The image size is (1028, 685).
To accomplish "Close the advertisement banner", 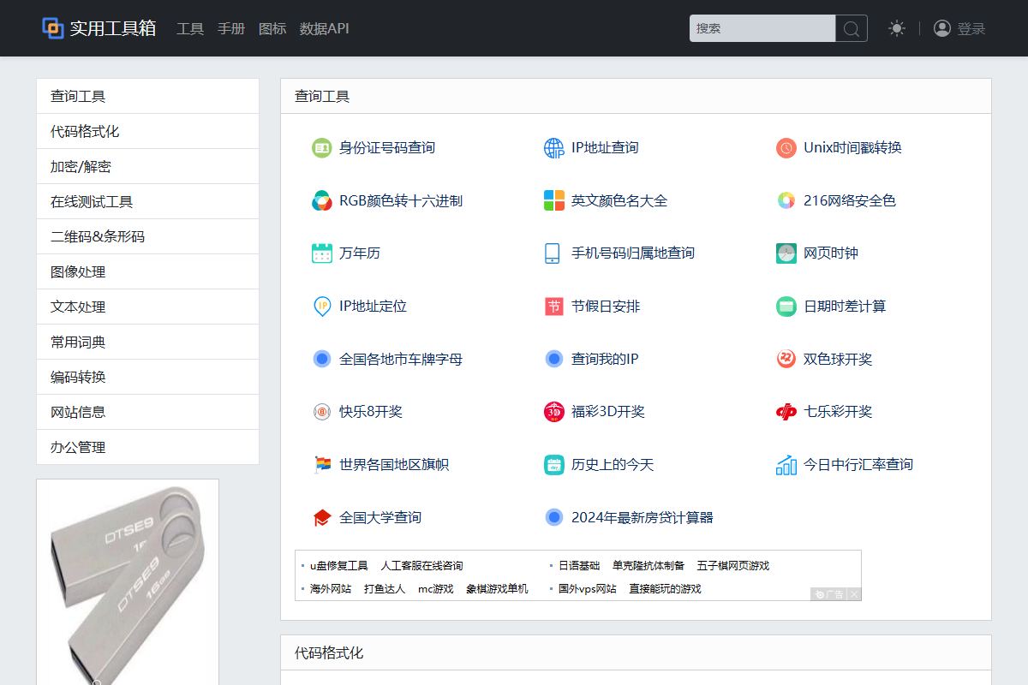I will (854, 593).
